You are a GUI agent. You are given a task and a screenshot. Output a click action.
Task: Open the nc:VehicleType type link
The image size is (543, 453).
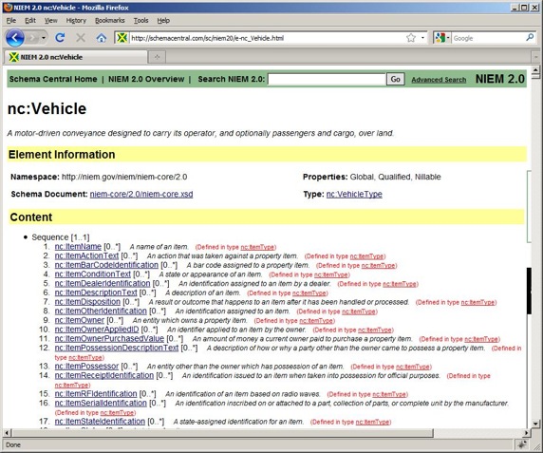(354, 195)
